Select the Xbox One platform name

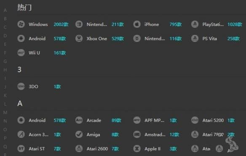(x=96, y=39)
